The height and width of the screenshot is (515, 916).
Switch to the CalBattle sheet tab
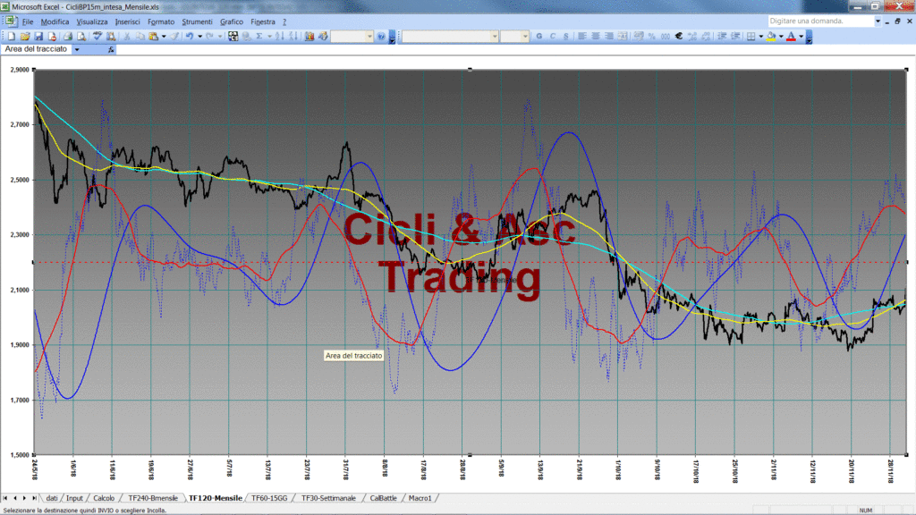[383, 498]
